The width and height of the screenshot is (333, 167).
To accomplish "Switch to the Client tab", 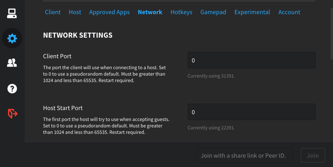I will coord(53,12).
